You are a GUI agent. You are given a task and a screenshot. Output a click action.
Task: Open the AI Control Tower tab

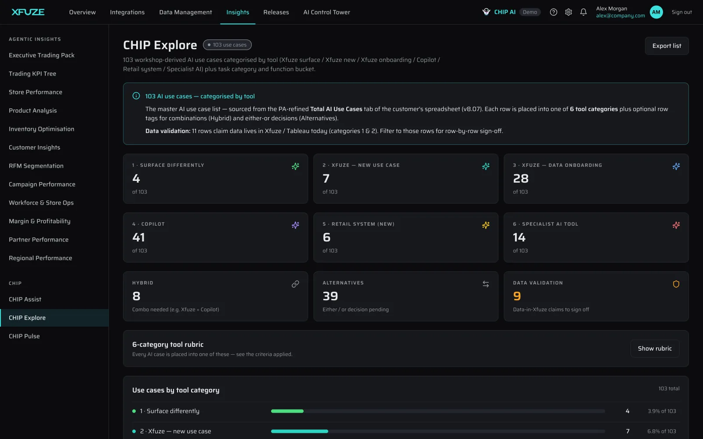pos(326,12)
